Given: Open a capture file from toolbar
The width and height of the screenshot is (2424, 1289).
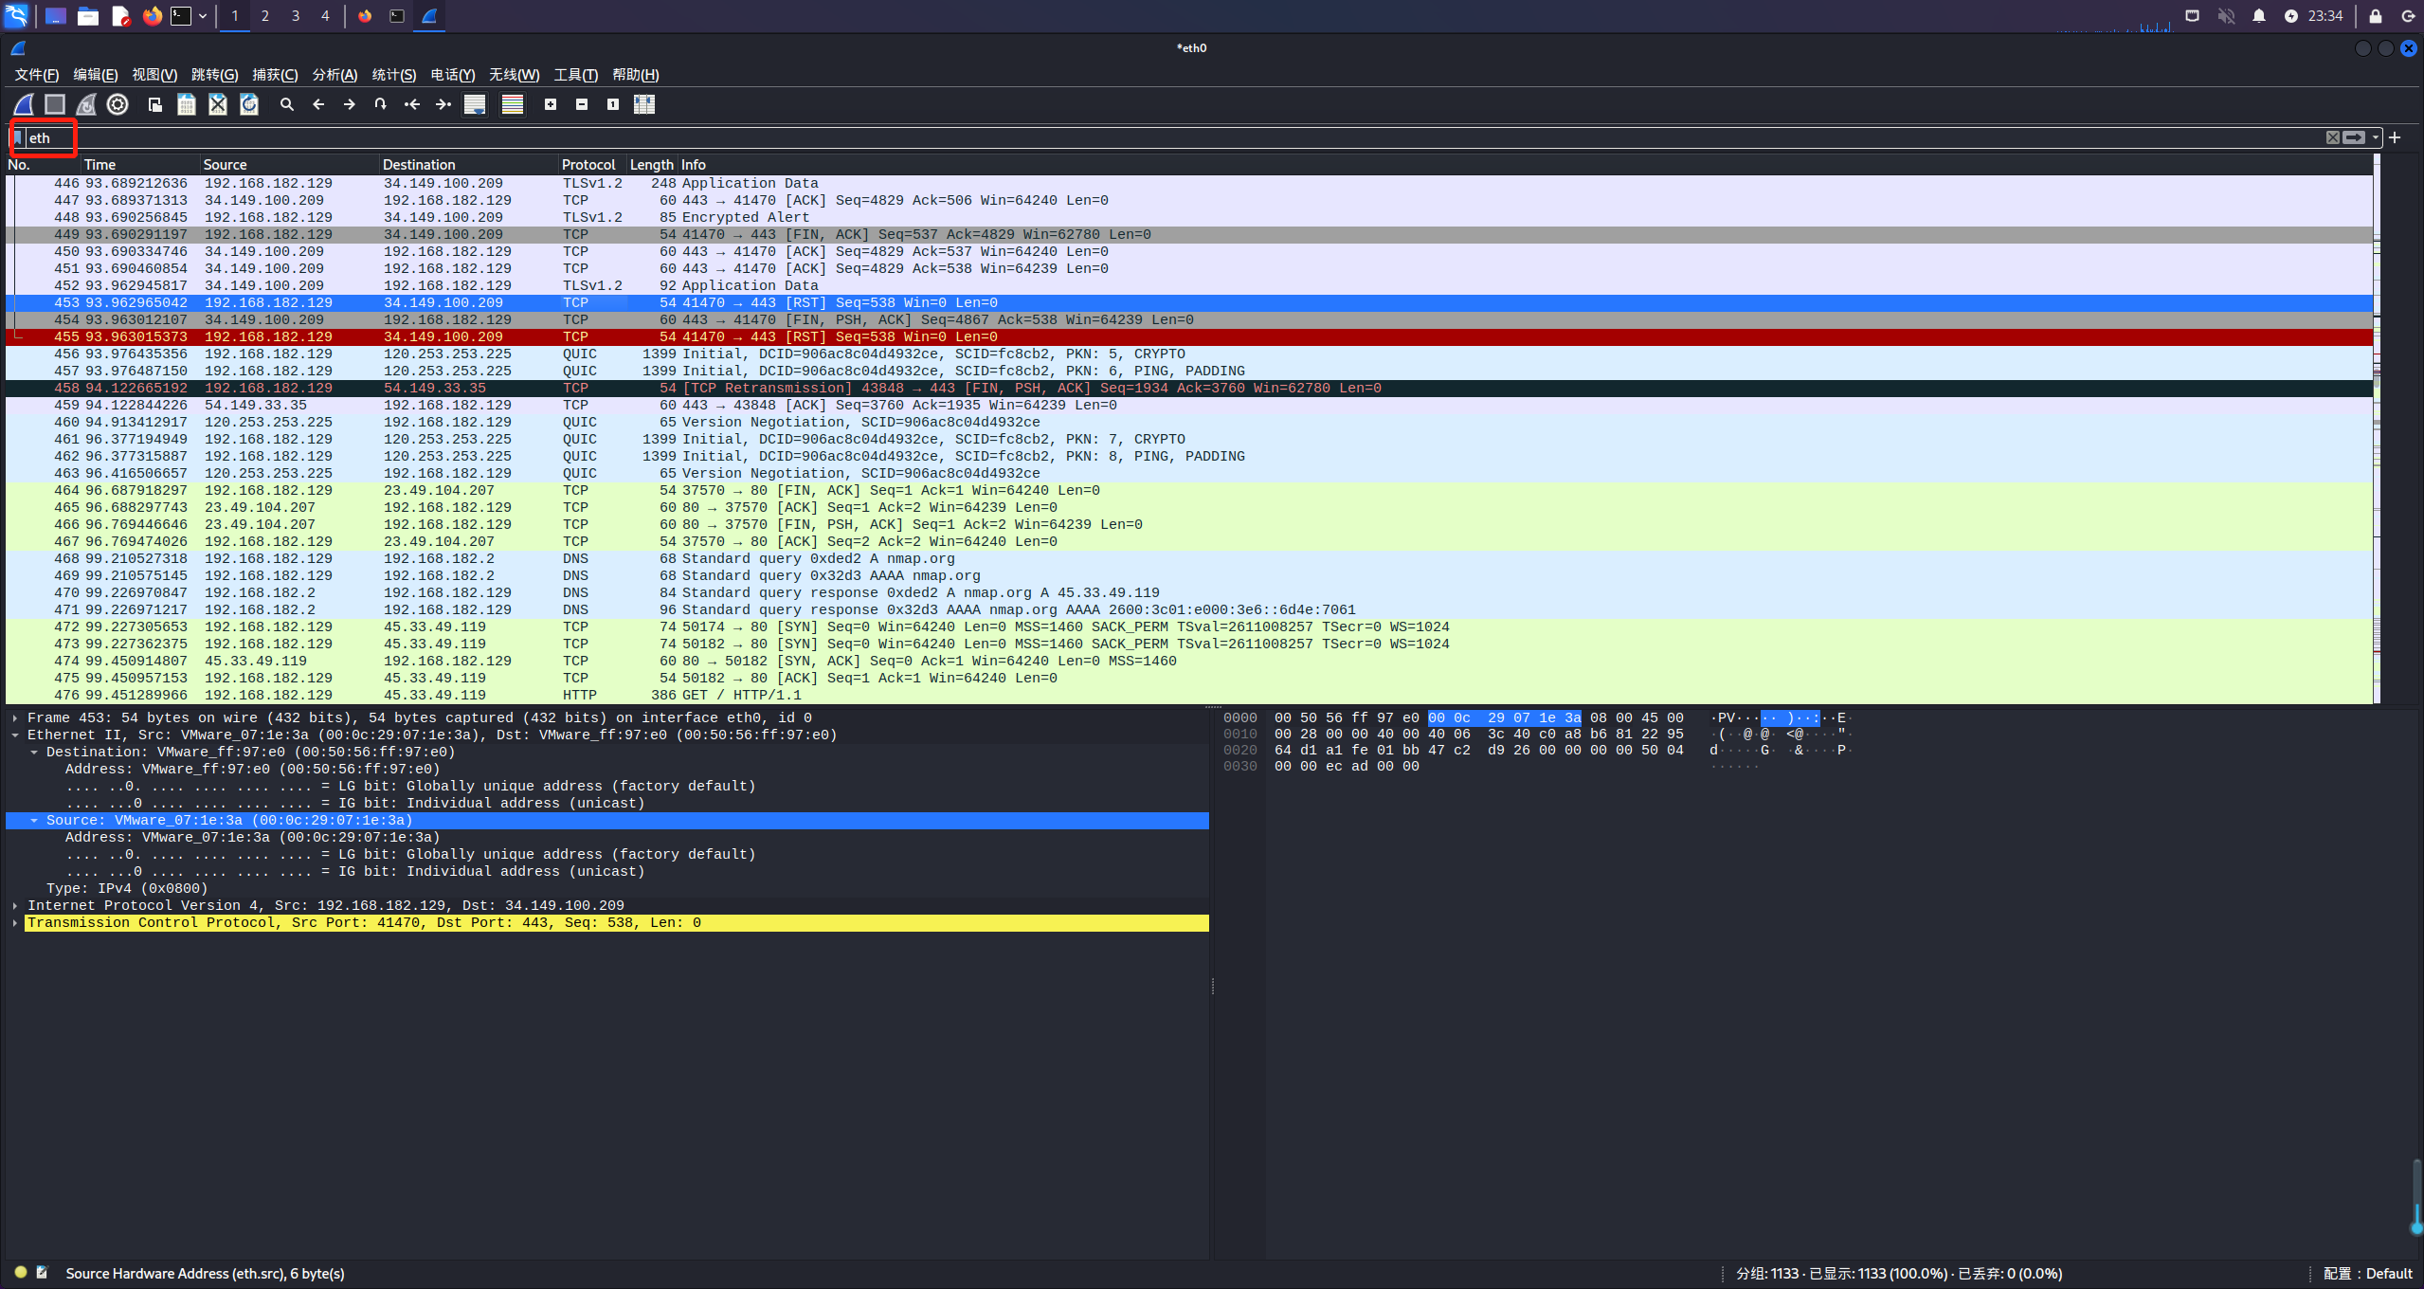Looking at the screenshot, I should click(155, 104).
